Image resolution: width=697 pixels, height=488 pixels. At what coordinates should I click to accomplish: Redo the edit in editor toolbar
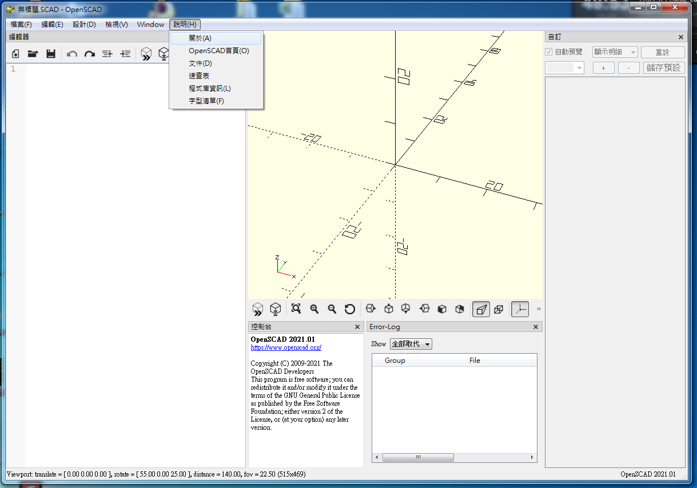tap(90, 54)
